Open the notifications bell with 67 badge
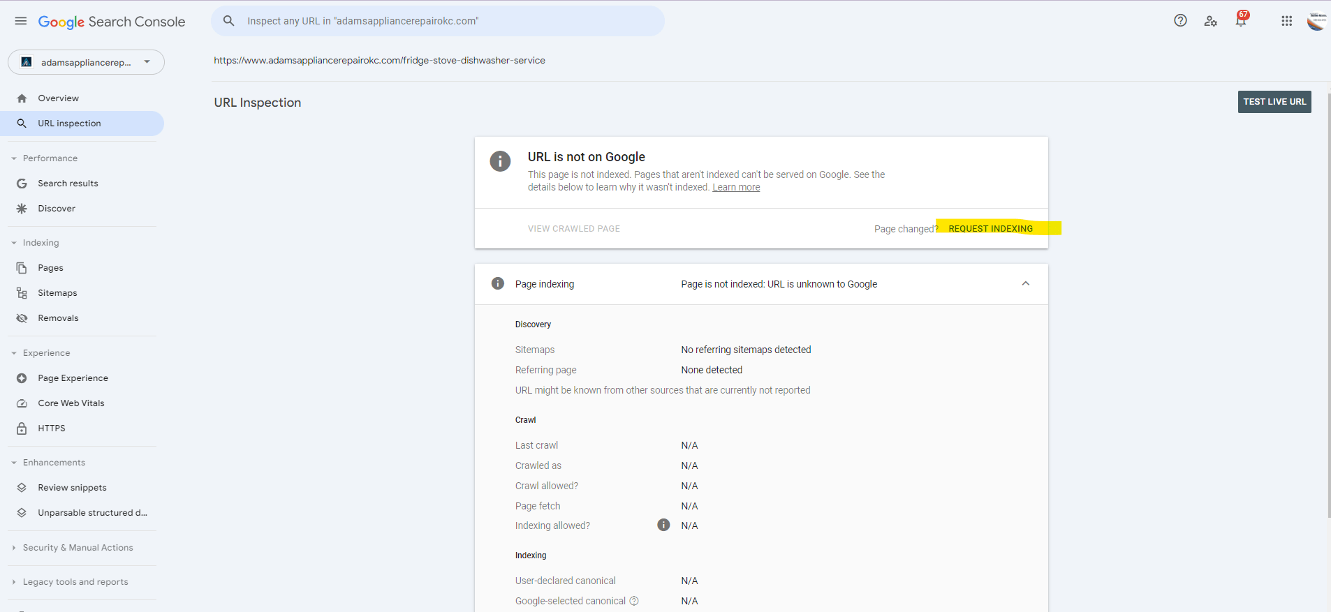 point(1241,21)
